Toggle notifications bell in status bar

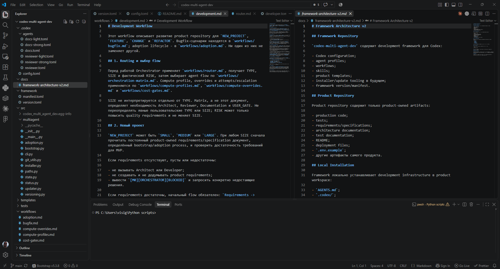[x=494, y=266]
